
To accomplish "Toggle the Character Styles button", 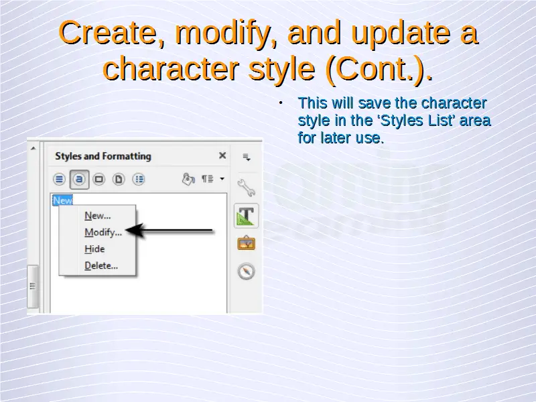I will click(79, 180).
